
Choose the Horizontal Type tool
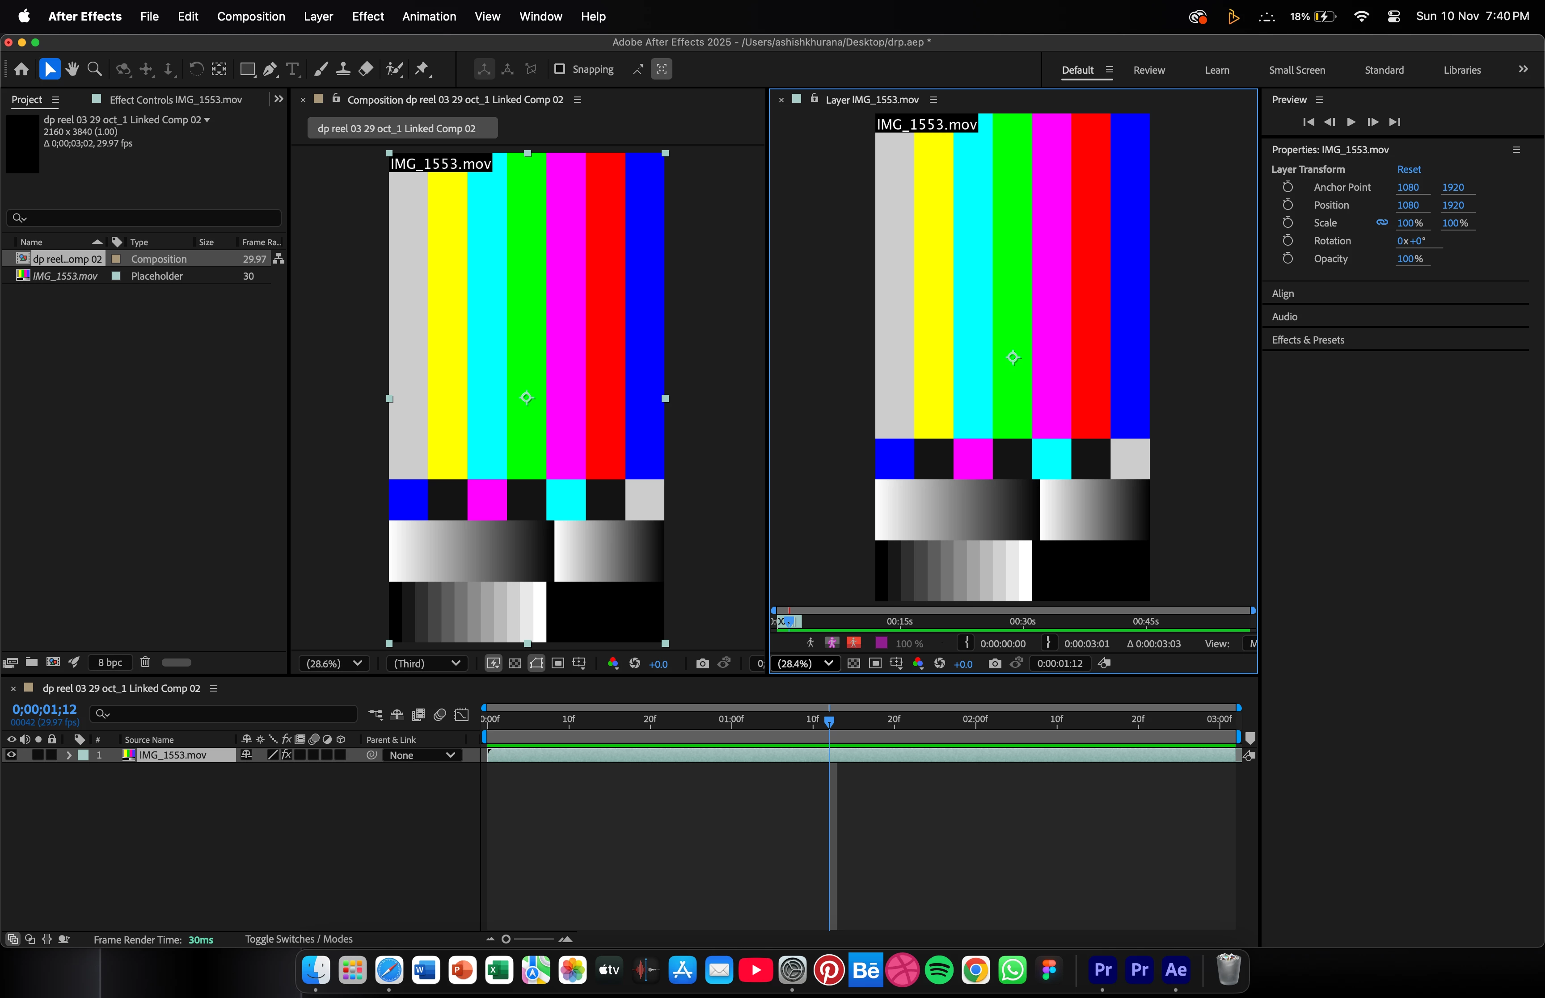tap(292, 69)
